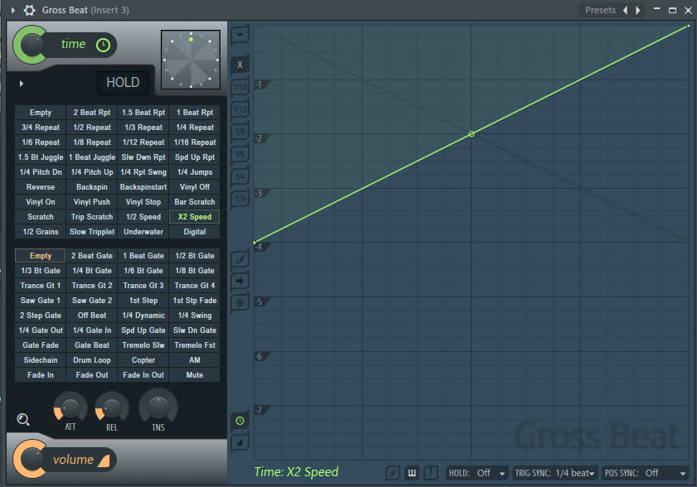
Task: Open envelope options dropdown above snap buttons
Action: 240,35
